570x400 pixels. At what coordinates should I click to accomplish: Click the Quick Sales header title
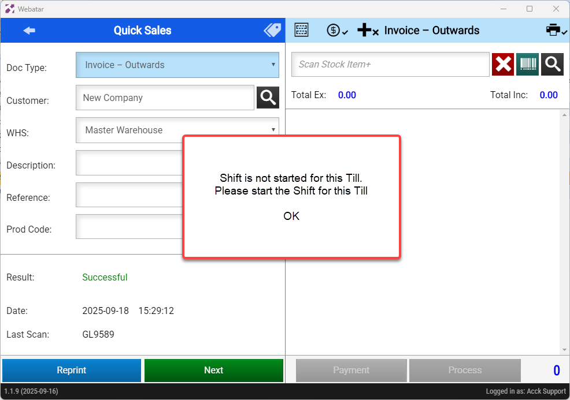[142, 31]
